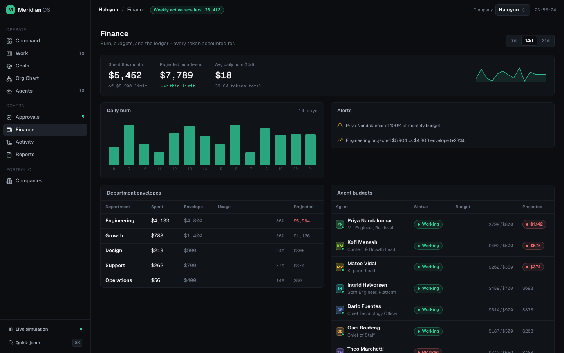This screenshot has width=564, height=353.
Task: Click the Projected column header in envelopes
Action: (x=304, y=207)
